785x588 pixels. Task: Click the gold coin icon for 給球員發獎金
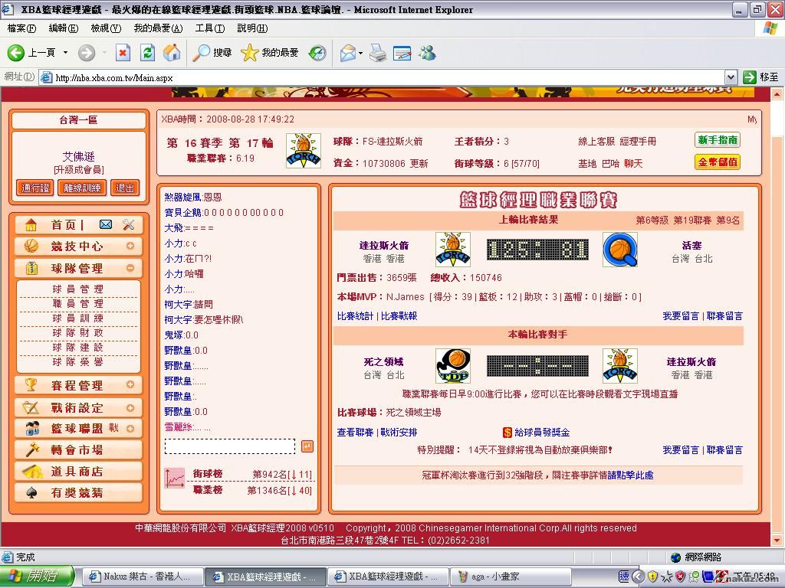point(507,433)
